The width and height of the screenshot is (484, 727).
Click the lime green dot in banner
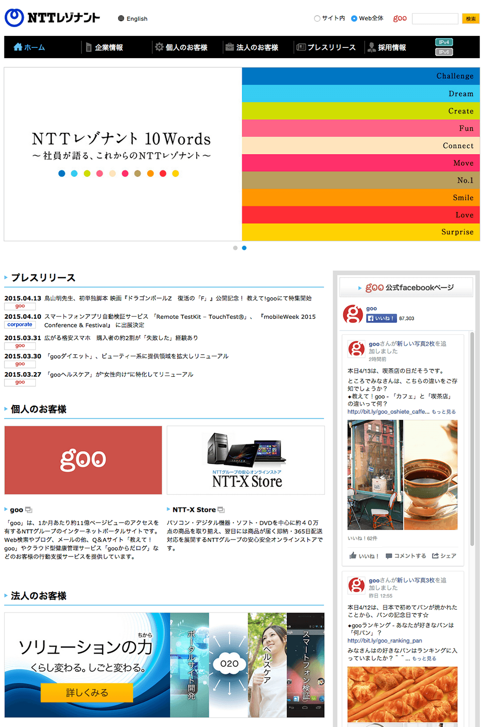coord(87,174)
